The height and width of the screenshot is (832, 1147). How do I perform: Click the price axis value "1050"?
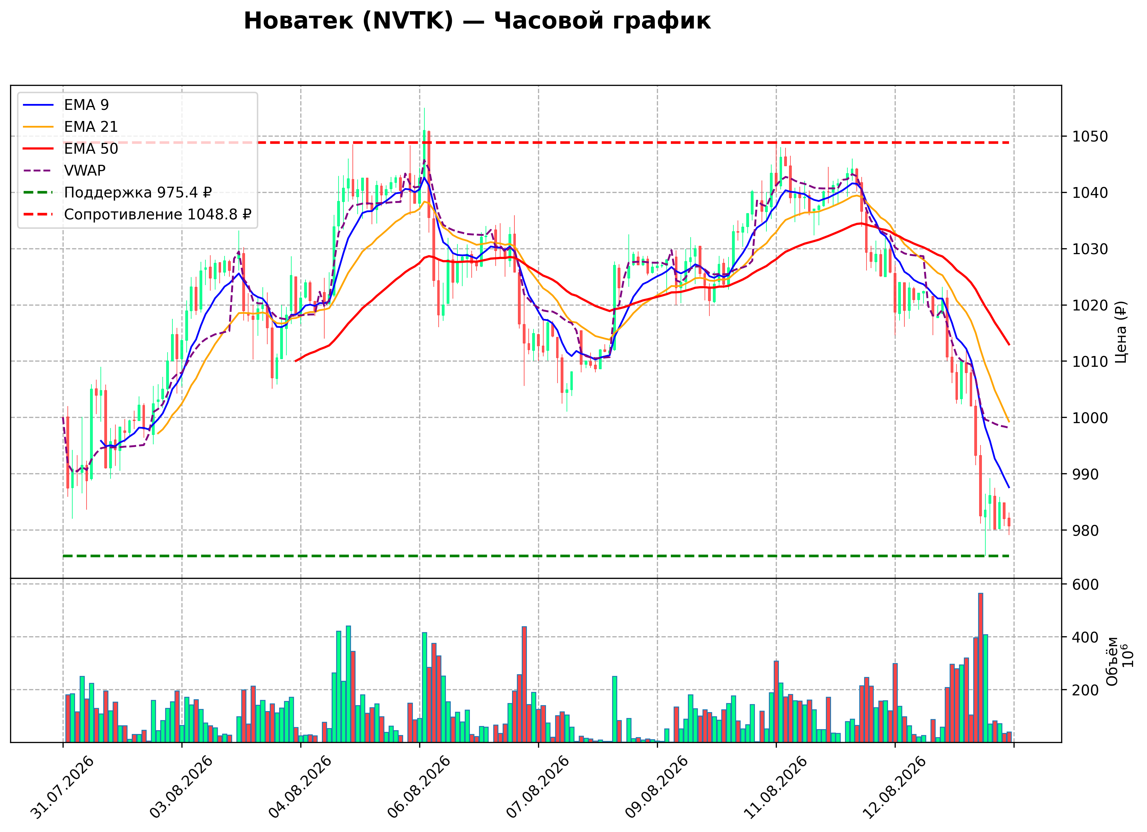click(x=1089, y=137)
